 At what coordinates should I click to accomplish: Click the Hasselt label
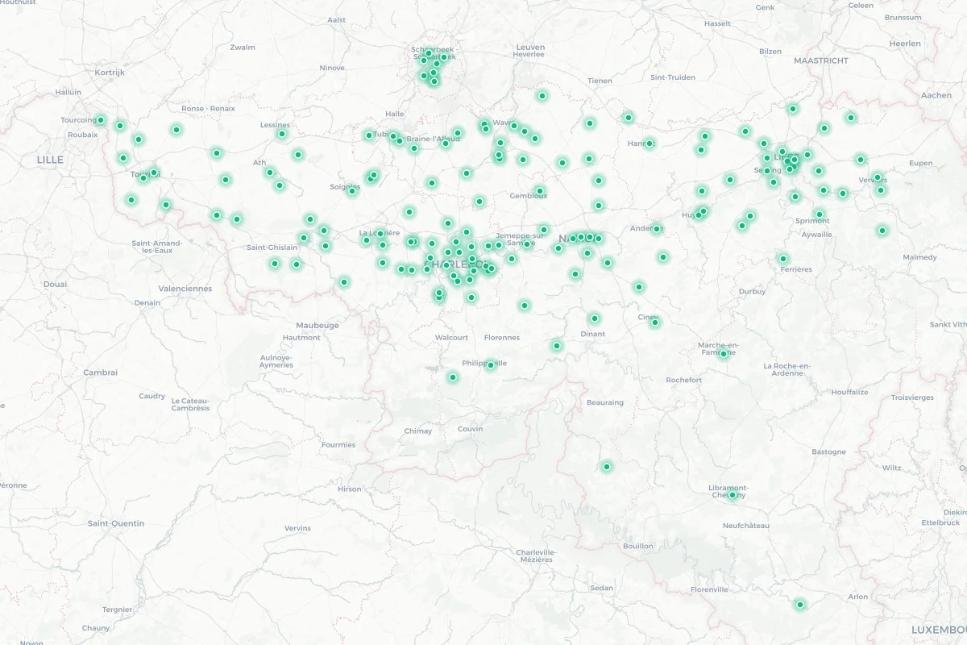(717, 24)
